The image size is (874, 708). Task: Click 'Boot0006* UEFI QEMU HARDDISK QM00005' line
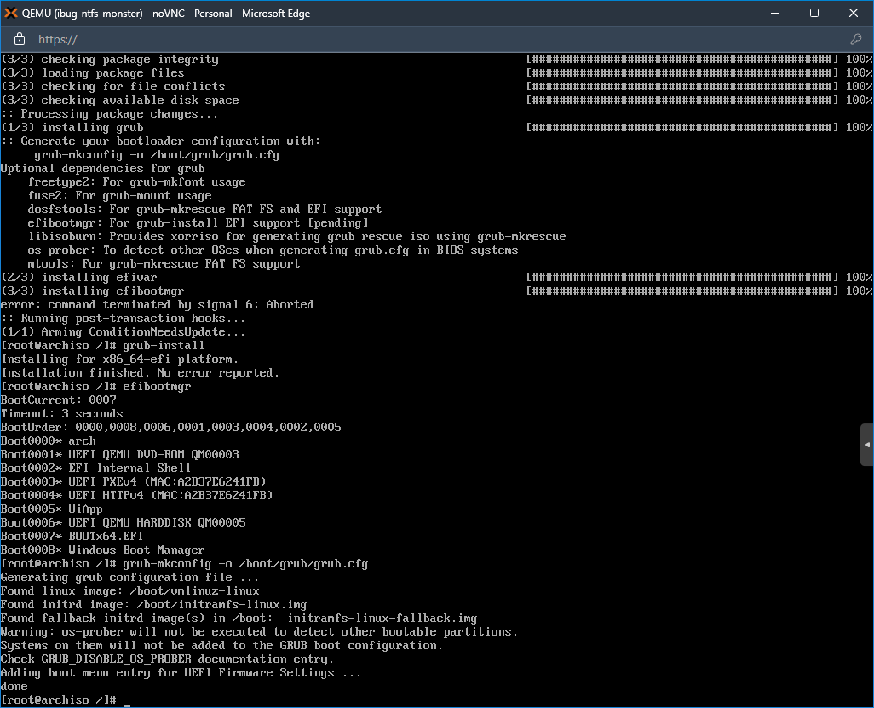[x=124, y=523]
